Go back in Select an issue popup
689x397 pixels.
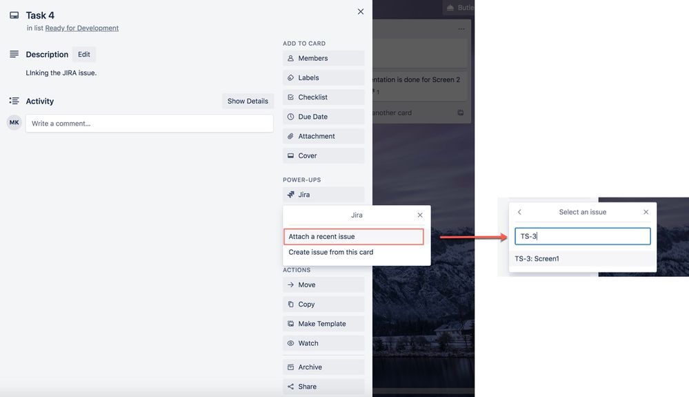[x=519, y=212]
